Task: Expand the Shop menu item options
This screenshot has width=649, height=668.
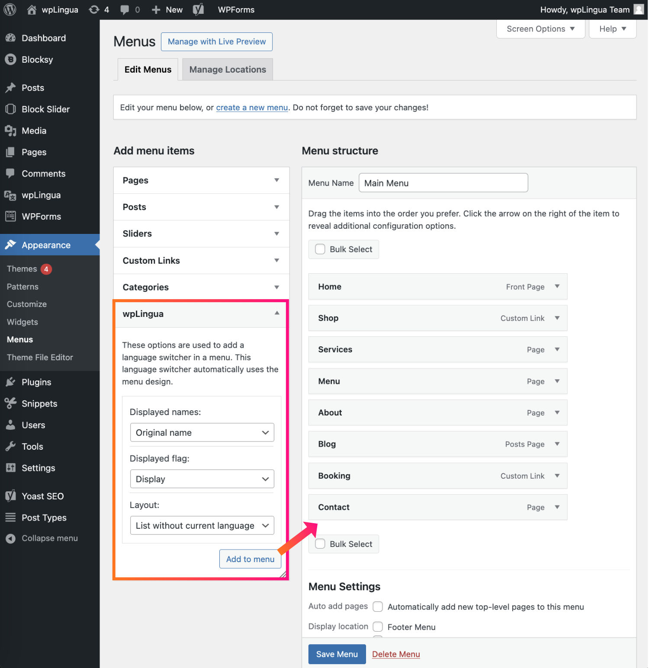Action: pyautogui.click(x=557, y=318)
